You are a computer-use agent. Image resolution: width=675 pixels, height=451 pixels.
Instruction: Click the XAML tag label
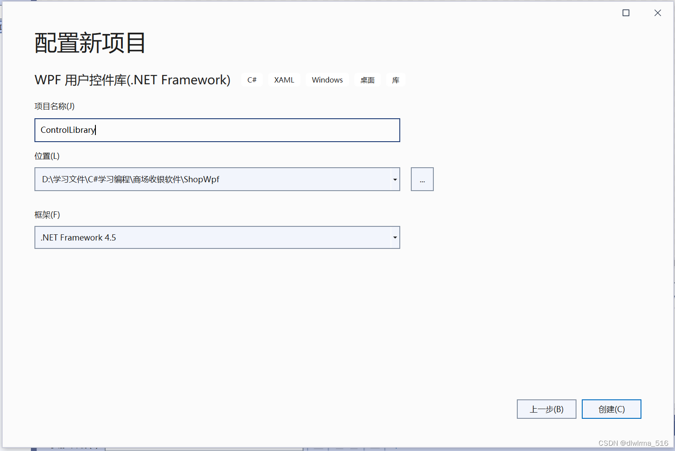[x=284, y=80]
